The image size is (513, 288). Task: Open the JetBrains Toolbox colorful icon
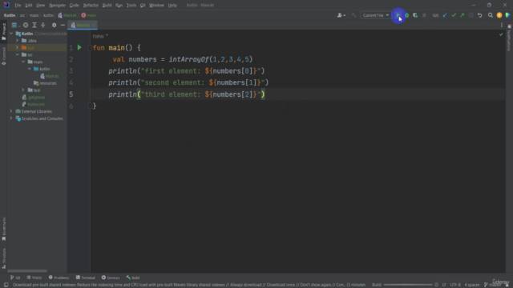point(507,15)
